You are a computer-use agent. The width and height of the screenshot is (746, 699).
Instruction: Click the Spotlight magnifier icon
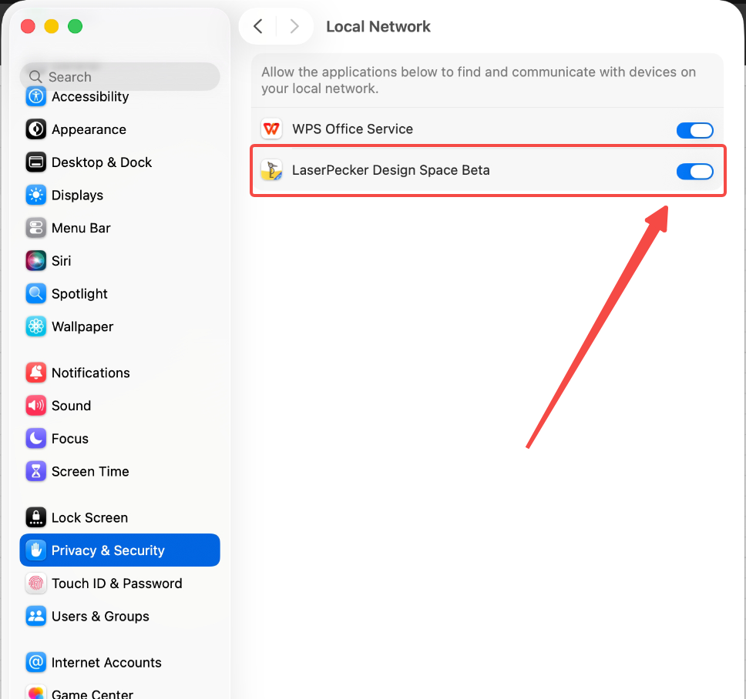click(x=35, y=293)
